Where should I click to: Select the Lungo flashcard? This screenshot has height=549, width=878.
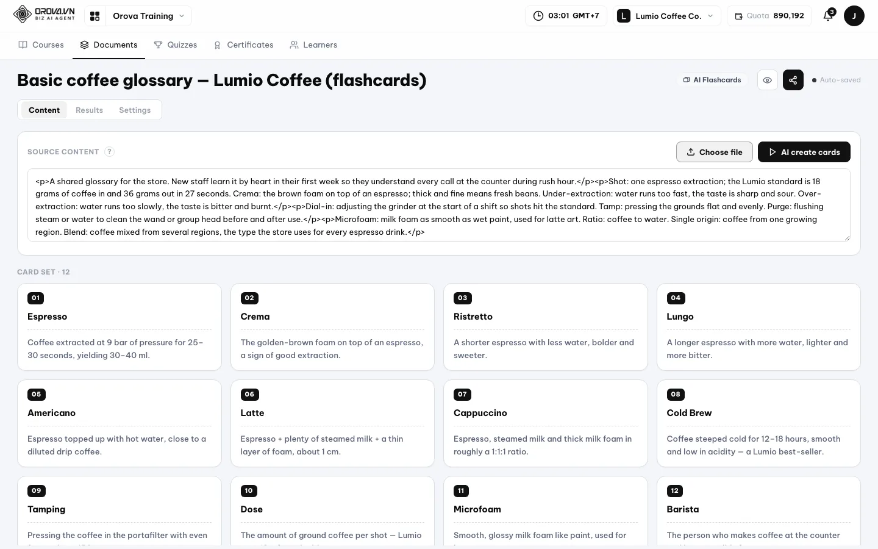758,327
